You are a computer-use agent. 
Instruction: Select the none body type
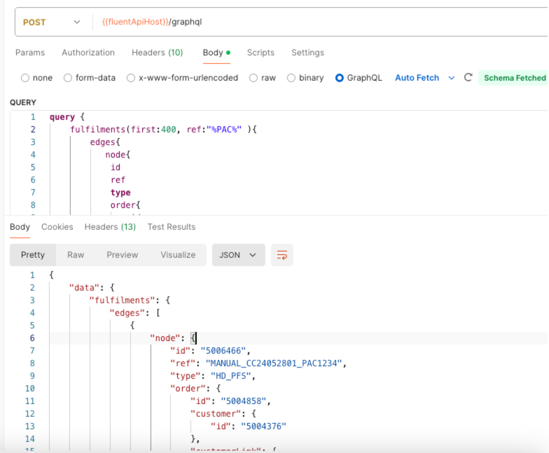[x=25, y=78]
